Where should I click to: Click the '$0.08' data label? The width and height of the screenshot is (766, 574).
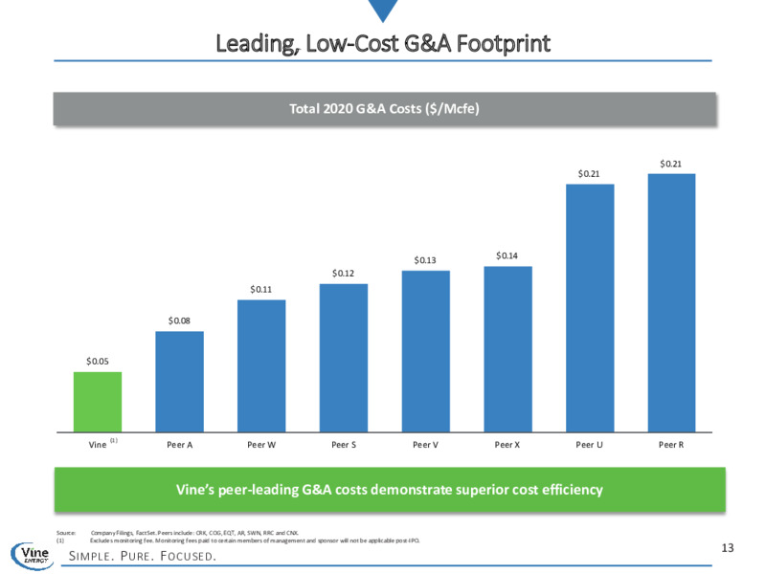[x=179, y=320]
